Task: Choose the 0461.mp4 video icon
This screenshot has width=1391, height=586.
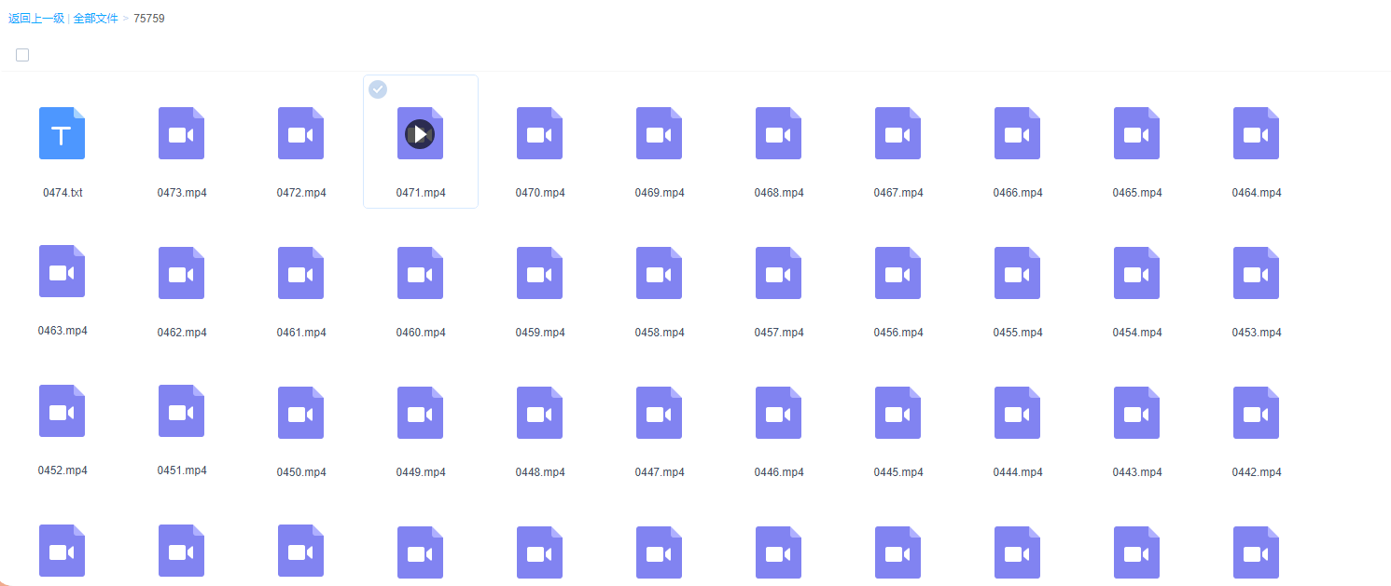Action: pyautogui.click(x=300, y=273)
